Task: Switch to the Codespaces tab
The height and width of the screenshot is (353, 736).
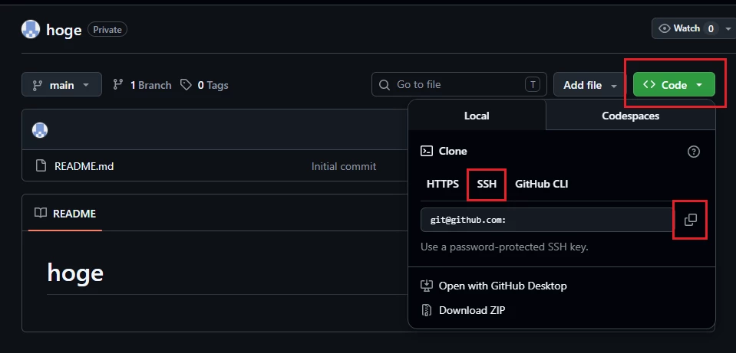Action: coord(630,115)
